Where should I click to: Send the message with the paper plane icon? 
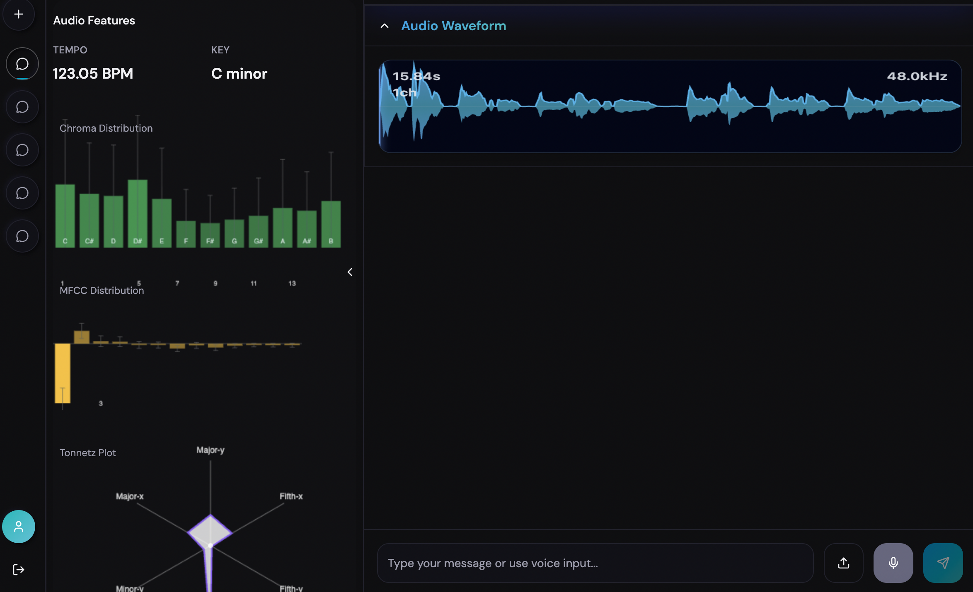943,563
